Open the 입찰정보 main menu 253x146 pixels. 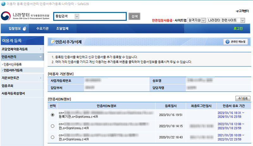(15, 28)
